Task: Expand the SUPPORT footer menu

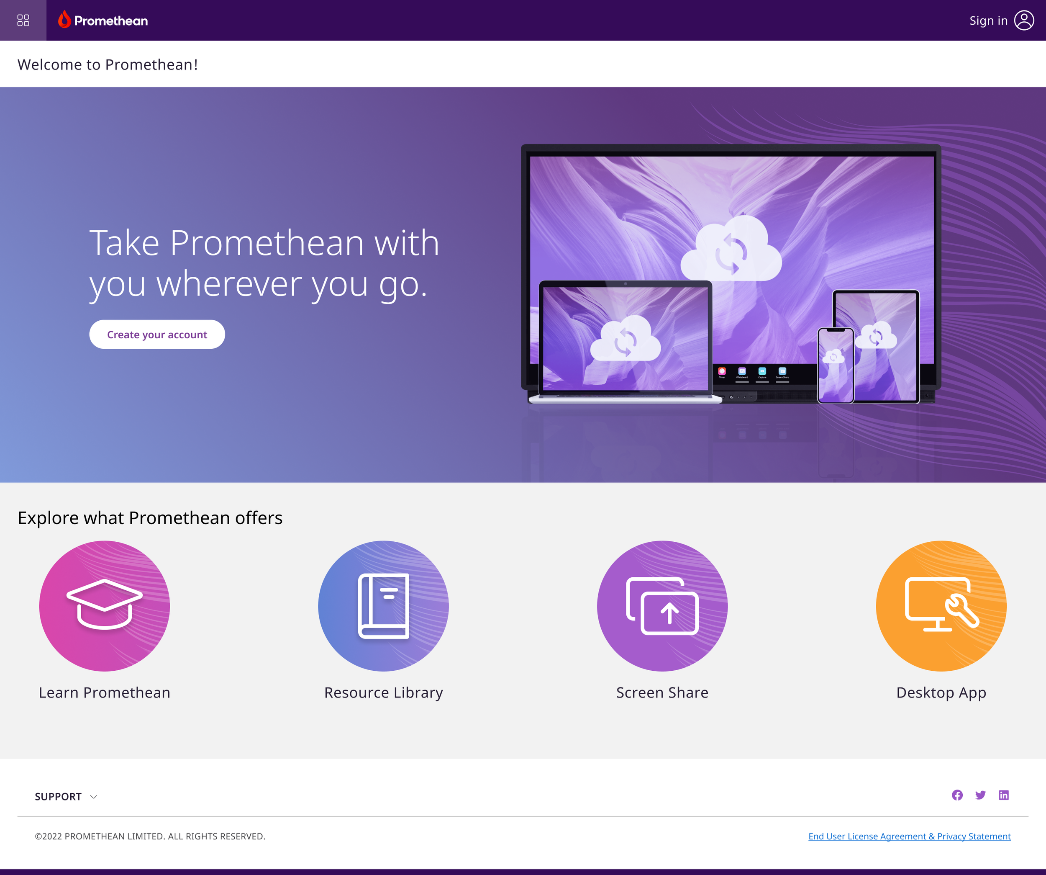Action: point(66,797)
